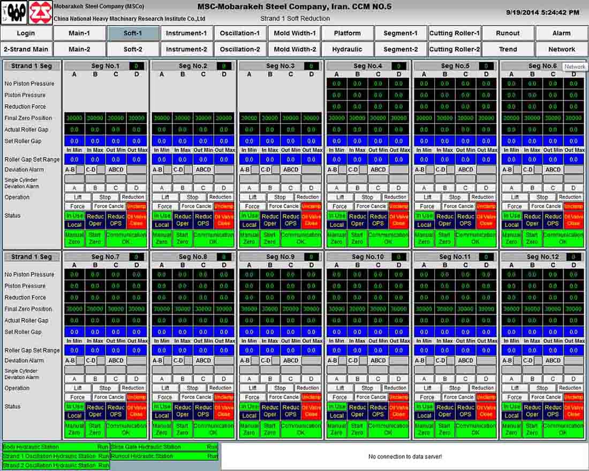Screen dimensions: 589x471
Task: Click the Unclamp button for Seg No.12
Action: coord(573,397)
